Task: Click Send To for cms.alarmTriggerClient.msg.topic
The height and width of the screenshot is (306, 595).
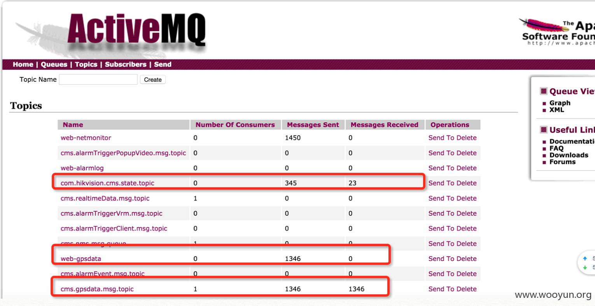Action: [442, 229]
